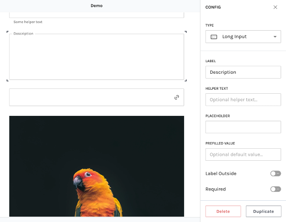Expand the Type dropdown arrow
This screenshot has width=286, height=222.
click(275, 37)
